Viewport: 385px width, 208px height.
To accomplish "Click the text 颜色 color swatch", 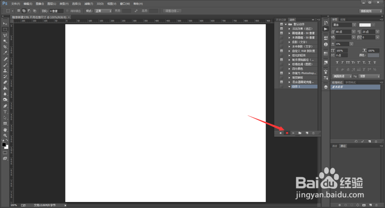I will 373,55.
